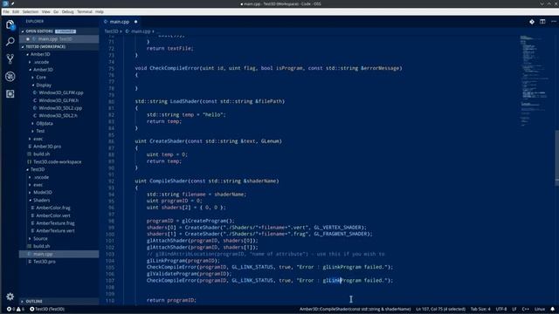Image resolution: width=559 pixels, height=314 pixels.
Task: Open the Source Control view
Action: coord(10,58)
